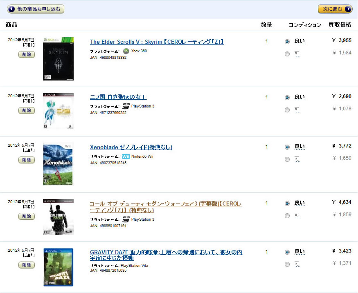This screenshot has height=293, width=358.
Task: Select 可 condition for Skyrim
Action: click(x=287, y=54)
